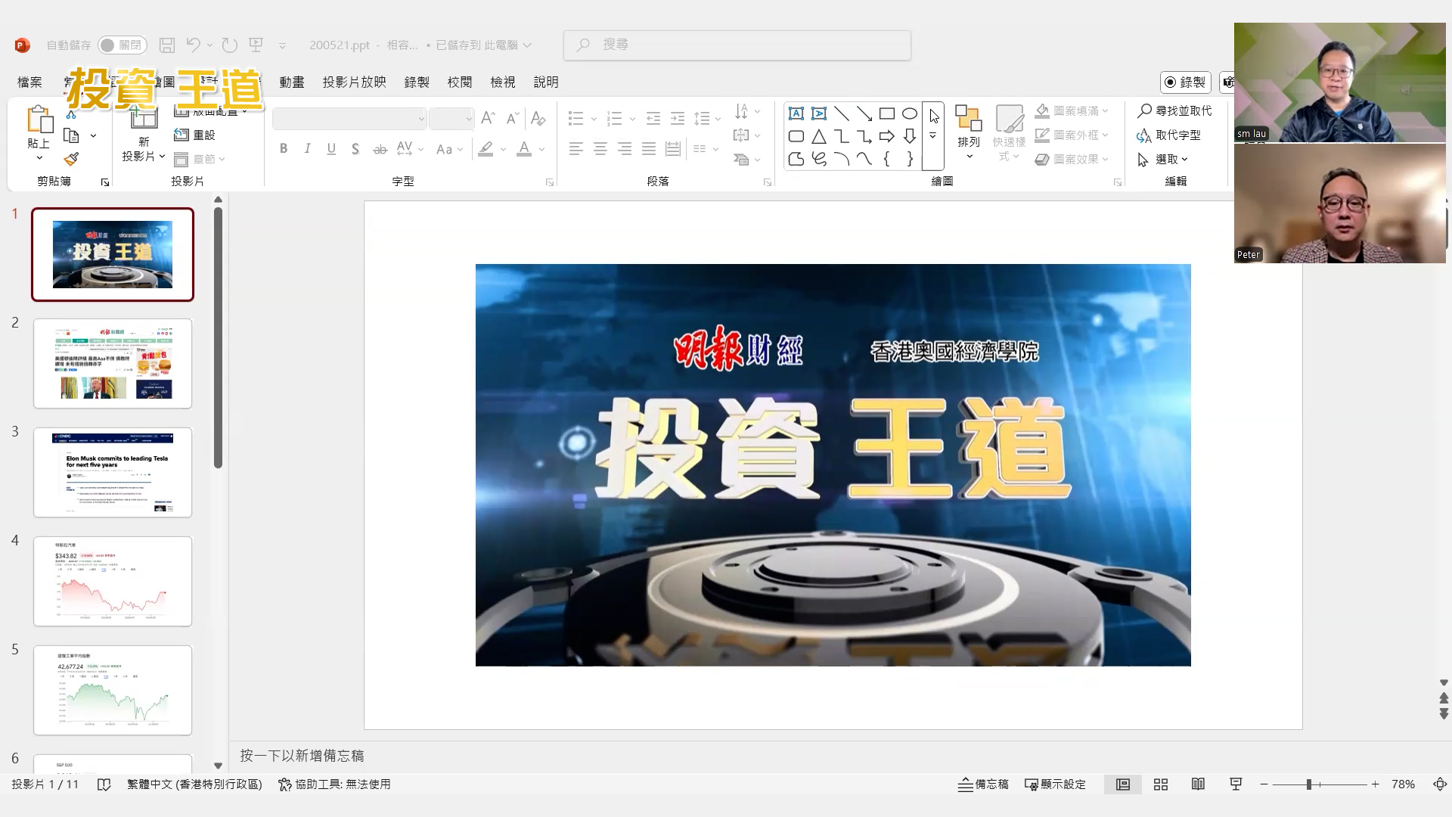Toggle italic formatting
Image resolution: width=1452 pixels, height=817 pixels.
click(308, 149)
